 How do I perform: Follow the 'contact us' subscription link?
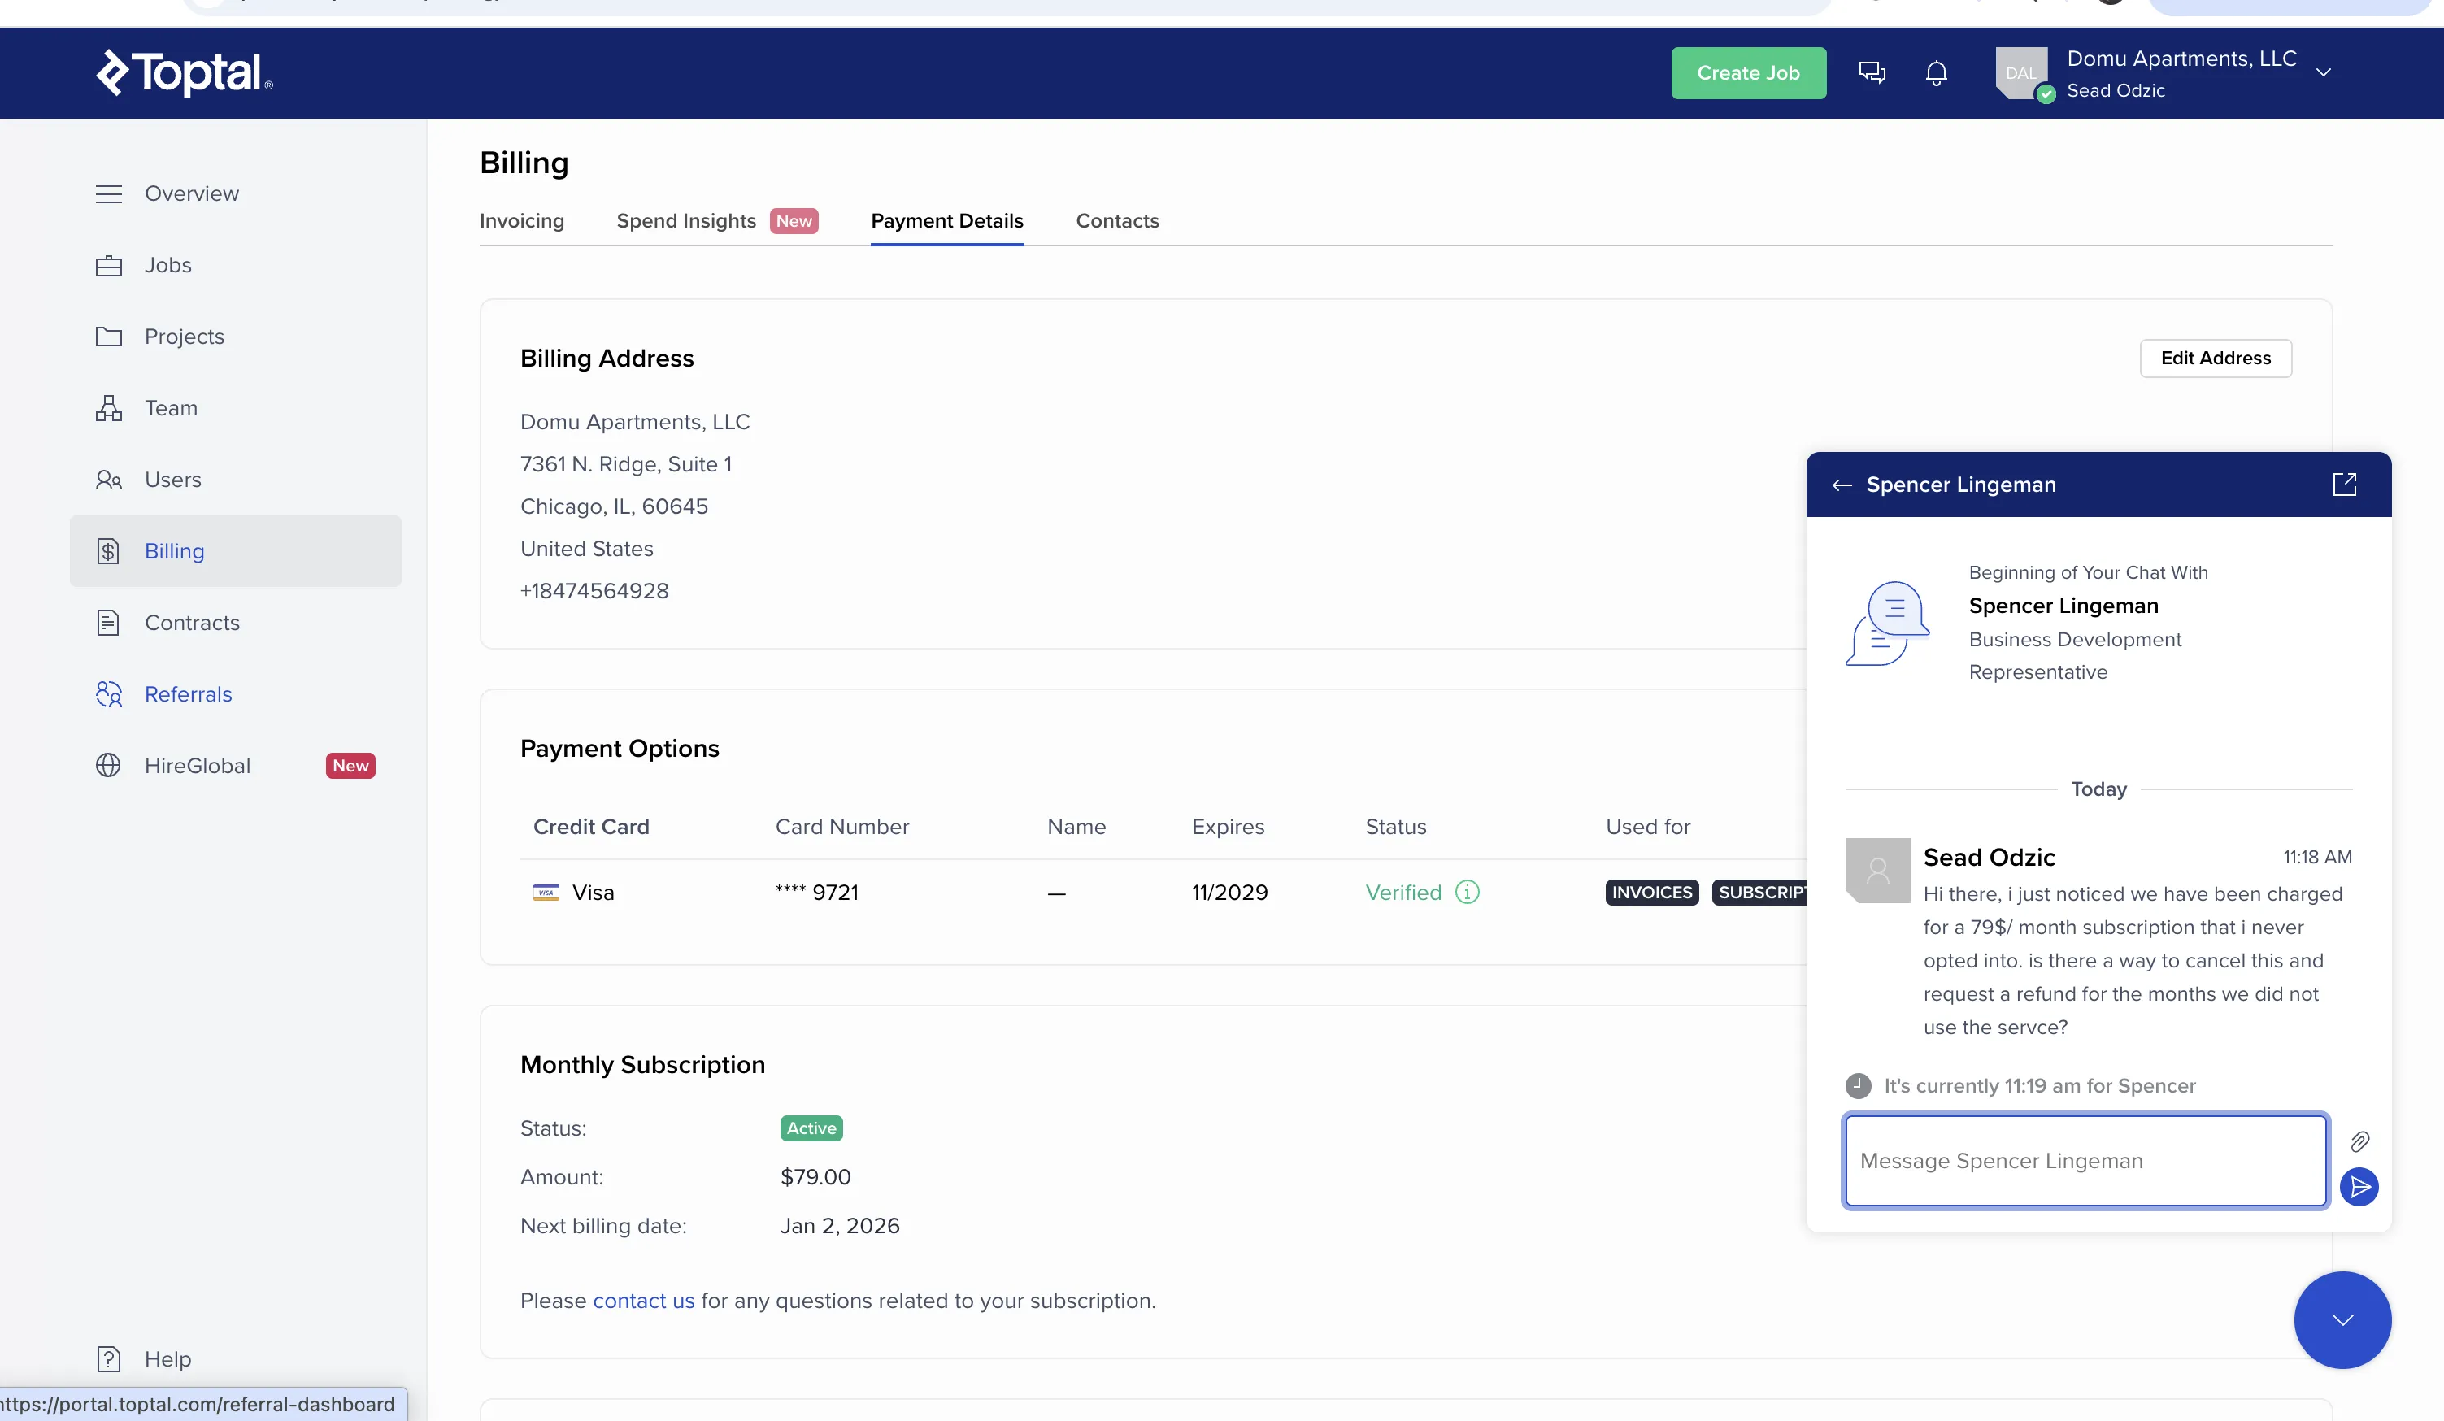click(643, 1300)
